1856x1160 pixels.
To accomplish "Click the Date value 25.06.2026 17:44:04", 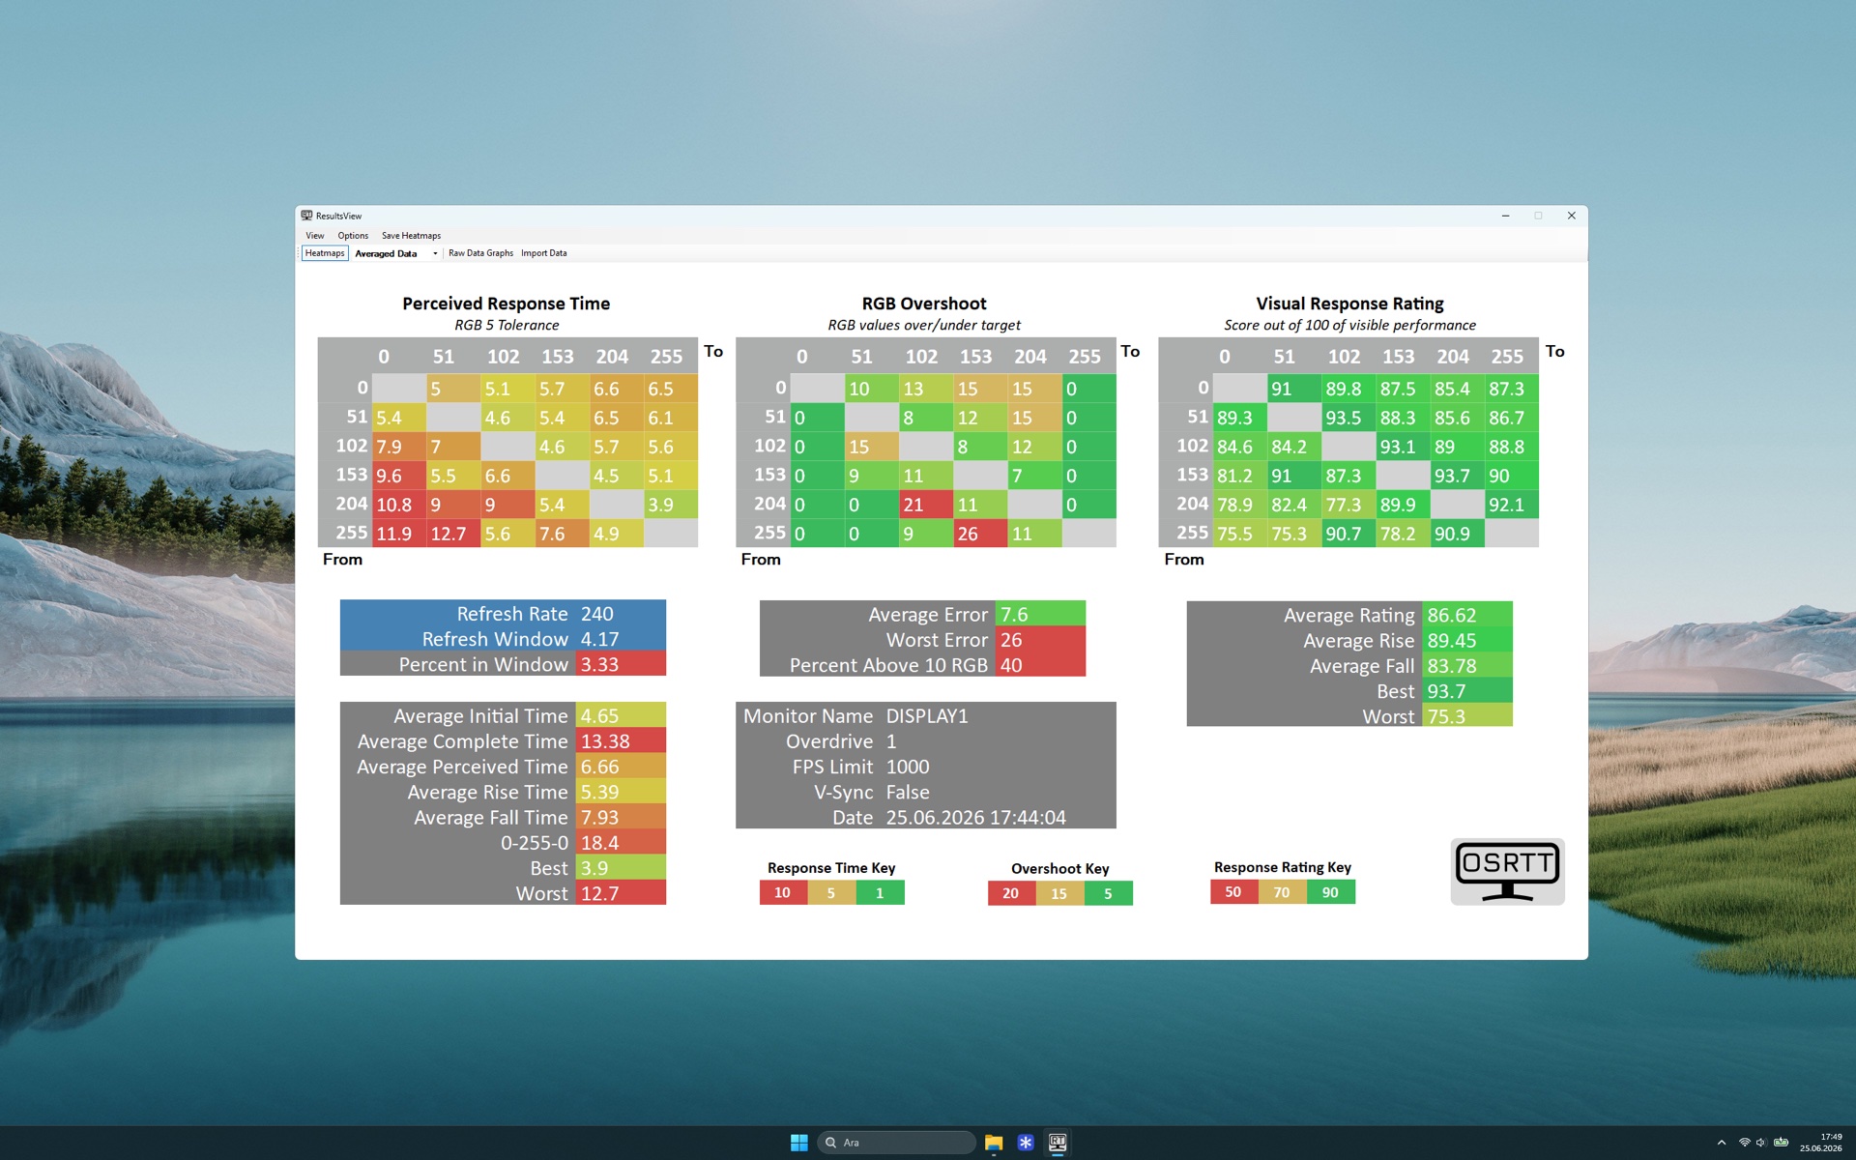I will click(x=976, y=818).
